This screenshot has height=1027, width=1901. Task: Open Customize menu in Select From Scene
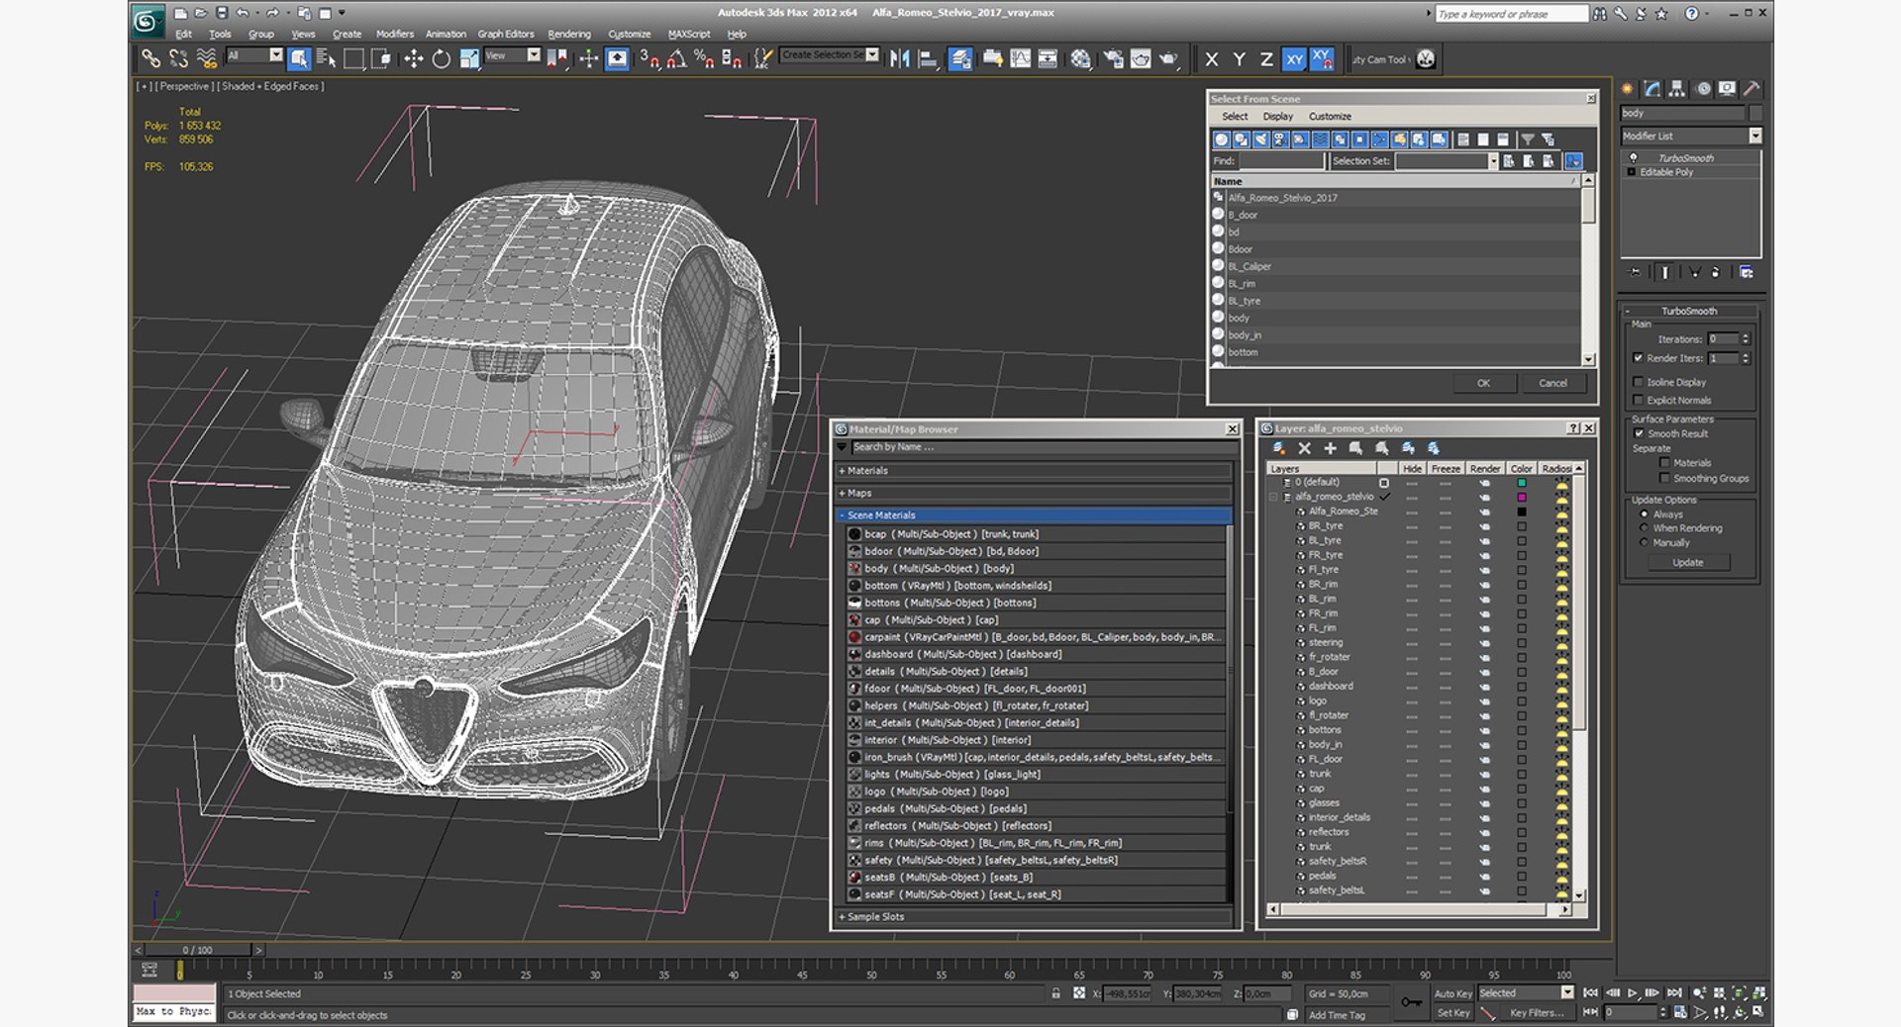pos(1330,117)
